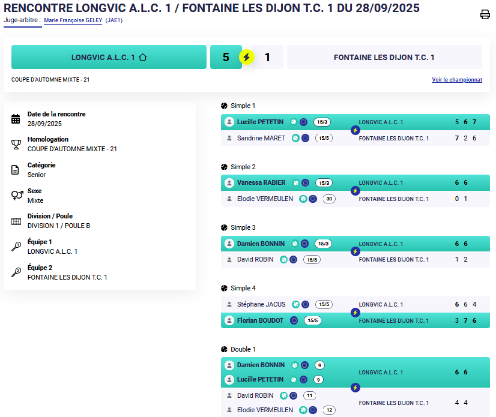Image resolution: width=496 pixels, height=417 pixels.
Task: Click the print icon at top right
Action: pyautogui.click(x=485, y=15)
